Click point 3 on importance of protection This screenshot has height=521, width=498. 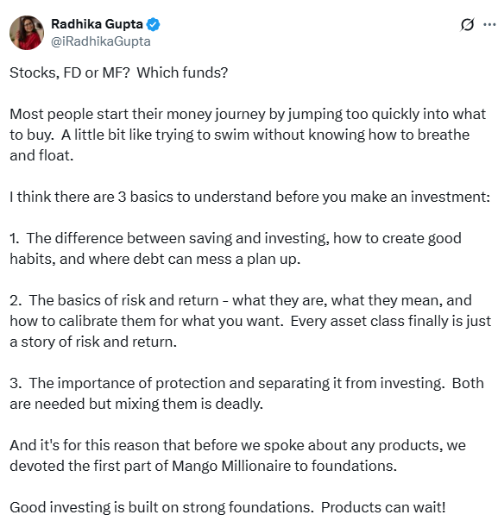tap(247, 393)
